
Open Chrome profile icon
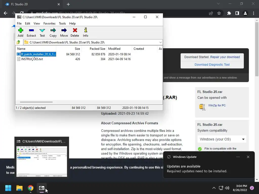[245, 13]
